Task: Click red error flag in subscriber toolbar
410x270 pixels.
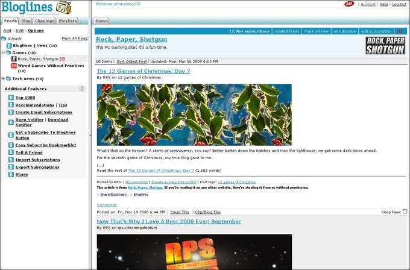Action: click(399, 31)
